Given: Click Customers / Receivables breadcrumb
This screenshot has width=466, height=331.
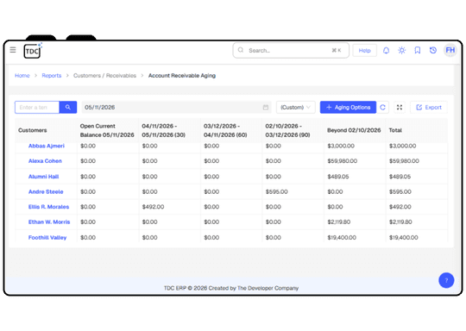Looking at the screenshot, I should coord(104,75).
